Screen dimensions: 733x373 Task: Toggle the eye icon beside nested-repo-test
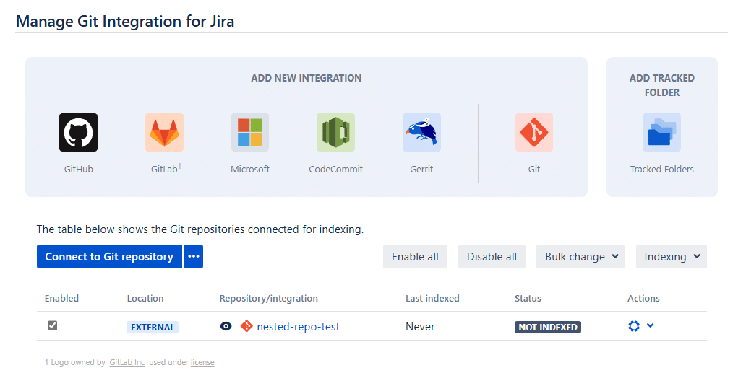pyautogui.click(x=226, y=327)
